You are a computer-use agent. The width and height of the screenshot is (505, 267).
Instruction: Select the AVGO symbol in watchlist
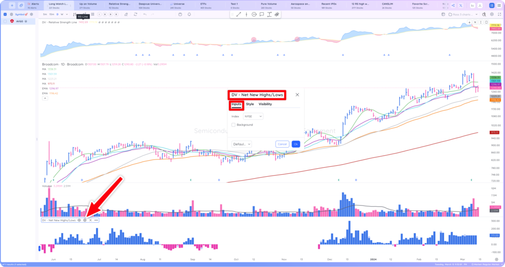(20, 21)
